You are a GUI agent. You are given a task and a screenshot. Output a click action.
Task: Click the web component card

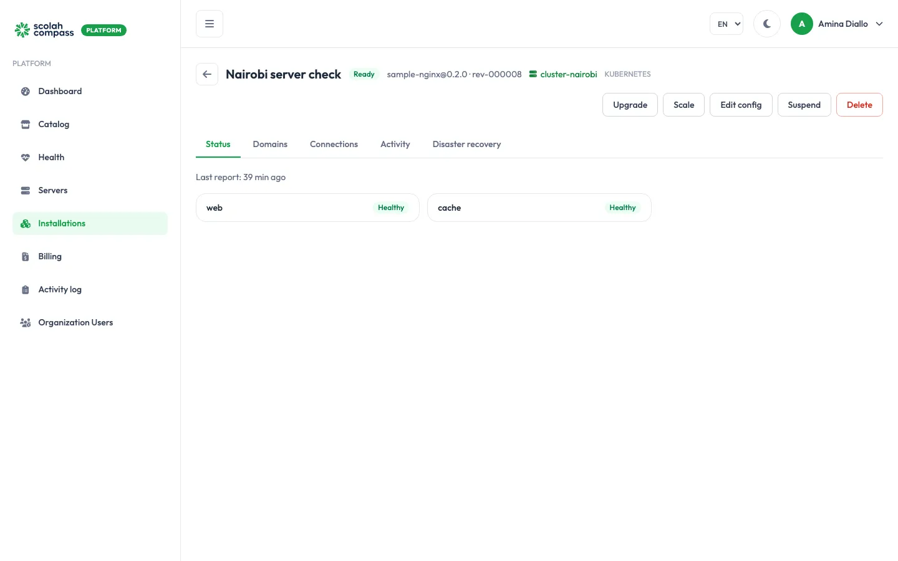[307, 208]
